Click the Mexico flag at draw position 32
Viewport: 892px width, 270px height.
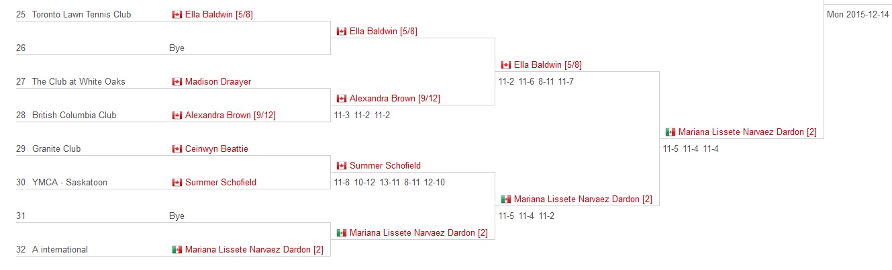(x=177, y=250)
